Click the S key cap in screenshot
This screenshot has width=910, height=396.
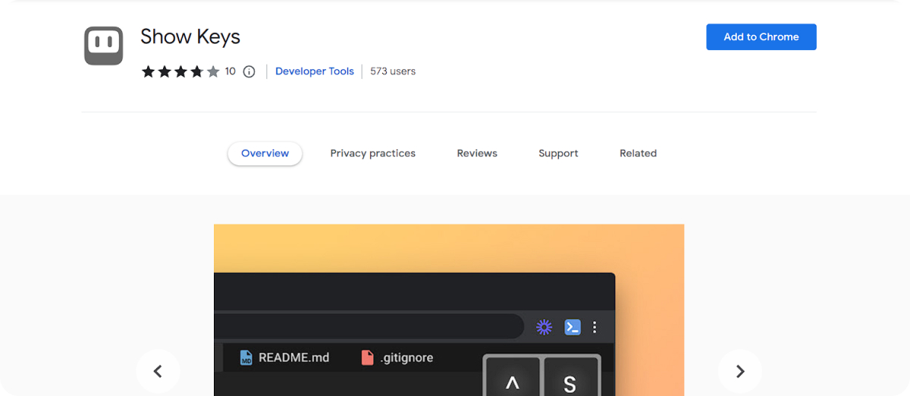[x=570, y=376]
